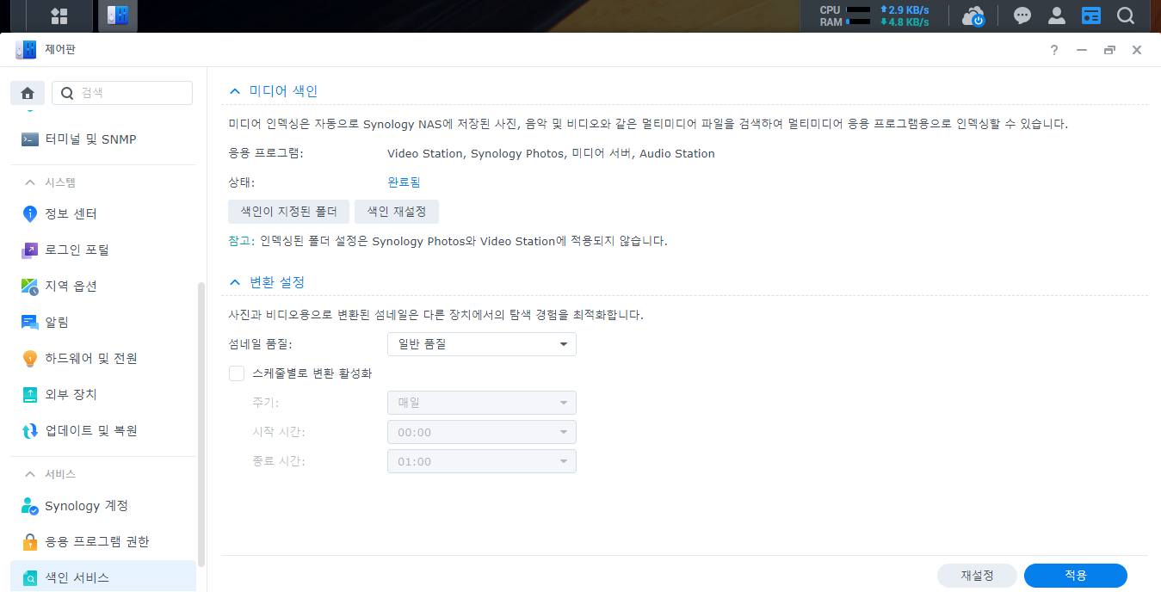Click the 색인 서비스 sidebar icon
The height and width of the screenshot is (592, 1161).
point(30,578)
